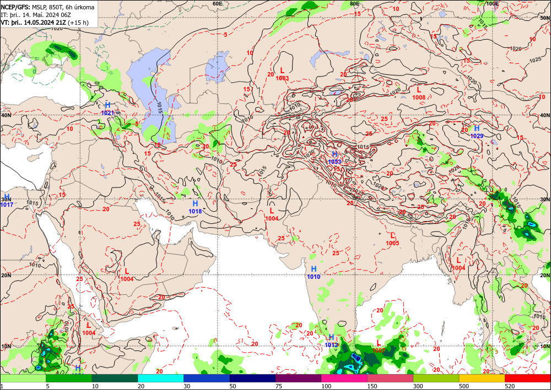Select the cyan 20–30 mm legend swatch
This screenshot has height=390, width=551.
[160, 378]
